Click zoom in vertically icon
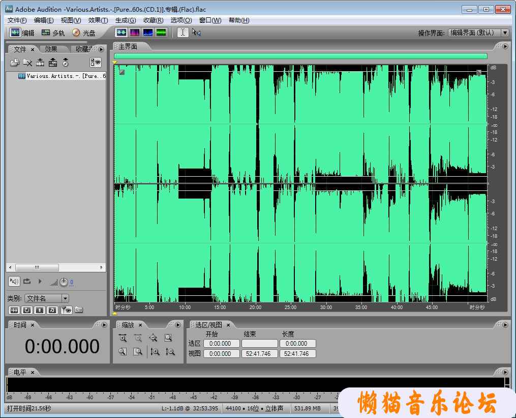Screen dimensions: 516x418 click(x=155, y=352)
